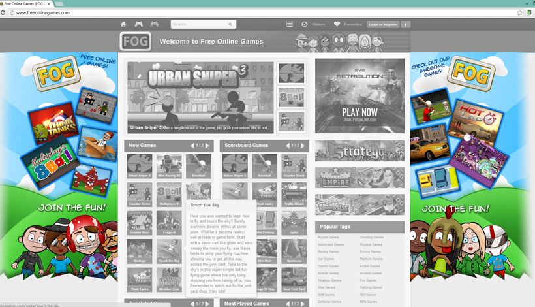Open New York Taxi game thumbnail
The image size is (535, 307).
click(294, 280)
